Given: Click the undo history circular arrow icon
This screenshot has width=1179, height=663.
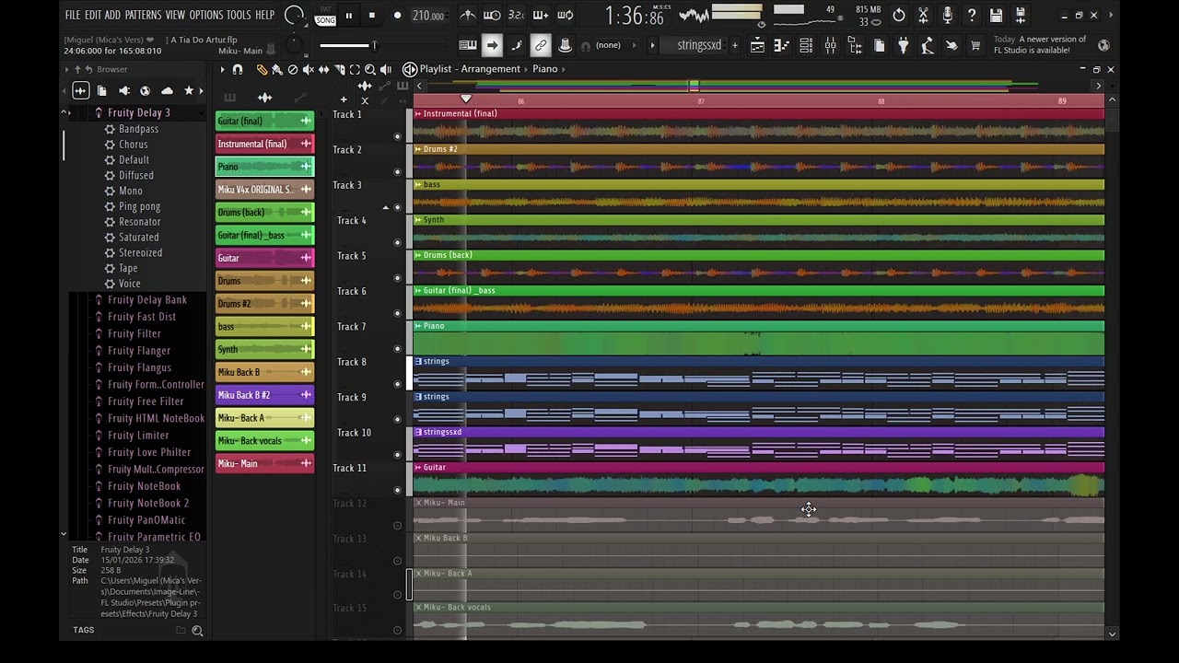Looking at the screenshot, I should point(899,15).
